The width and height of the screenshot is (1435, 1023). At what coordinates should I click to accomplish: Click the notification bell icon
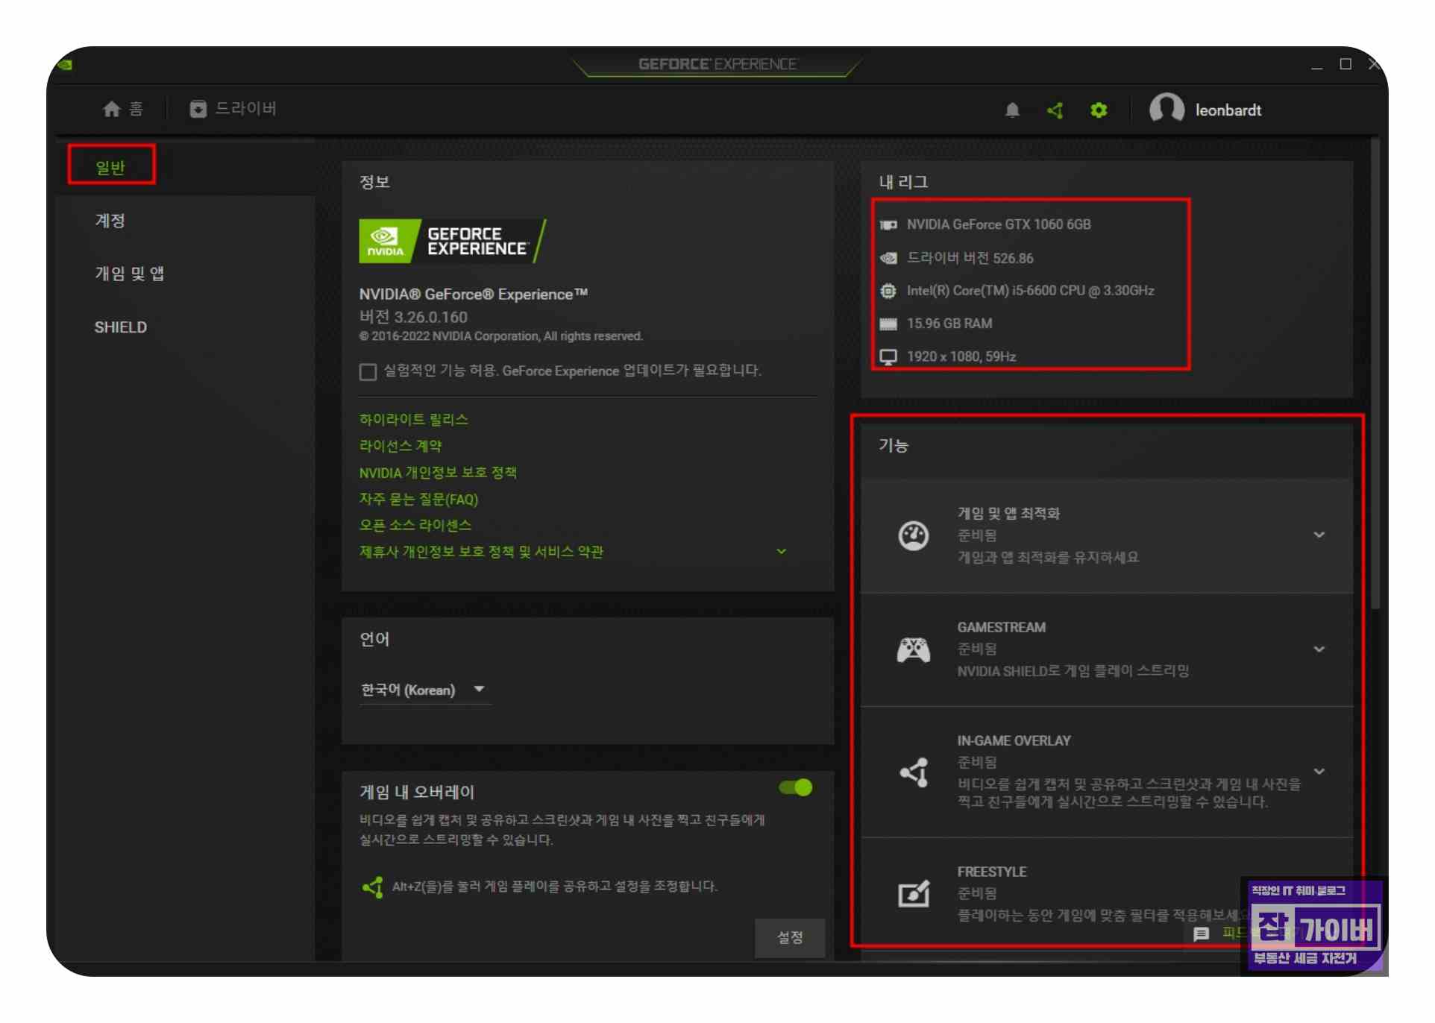(1012, 110)
